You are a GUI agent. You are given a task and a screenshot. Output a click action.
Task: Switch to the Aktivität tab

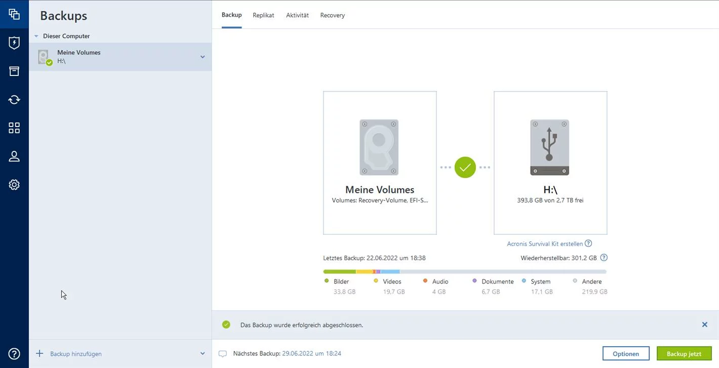tap(297, 15)
